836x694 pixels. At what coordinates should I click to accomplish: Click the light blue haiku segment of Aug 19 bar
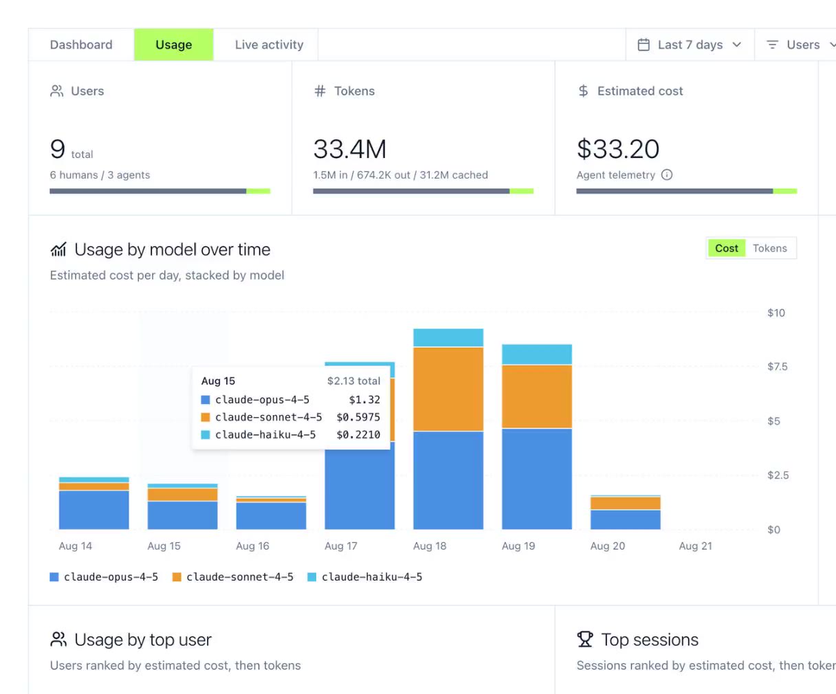point(537,355)
